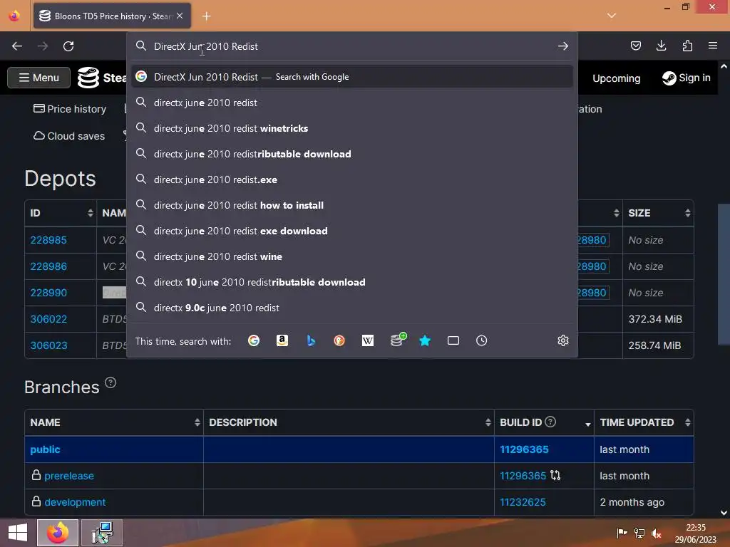This screenshot has width=730, height=547.
Task: Choose 'redistributable download' suggestion
Action: coord(352,154)
